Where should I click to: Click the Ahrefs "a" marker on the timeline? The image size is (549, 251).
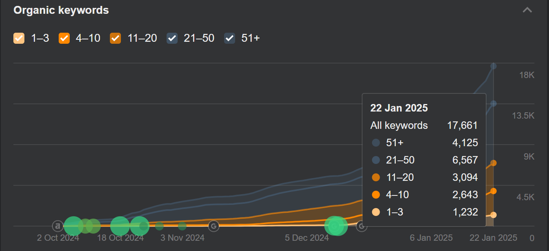coord(58,226)
